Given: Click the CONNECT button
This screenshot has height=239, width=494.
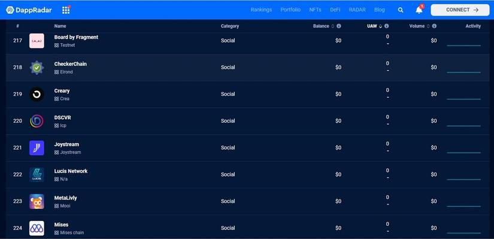Looking at the screenshot, I should [460, 10].
